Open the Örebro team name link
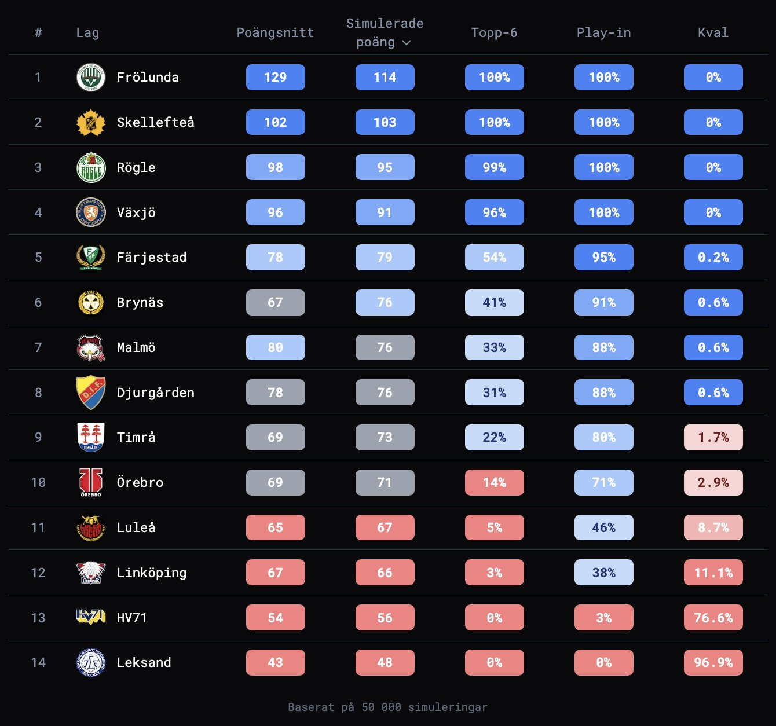The height and width of the screenshot is (726, 776). (140, 482)
